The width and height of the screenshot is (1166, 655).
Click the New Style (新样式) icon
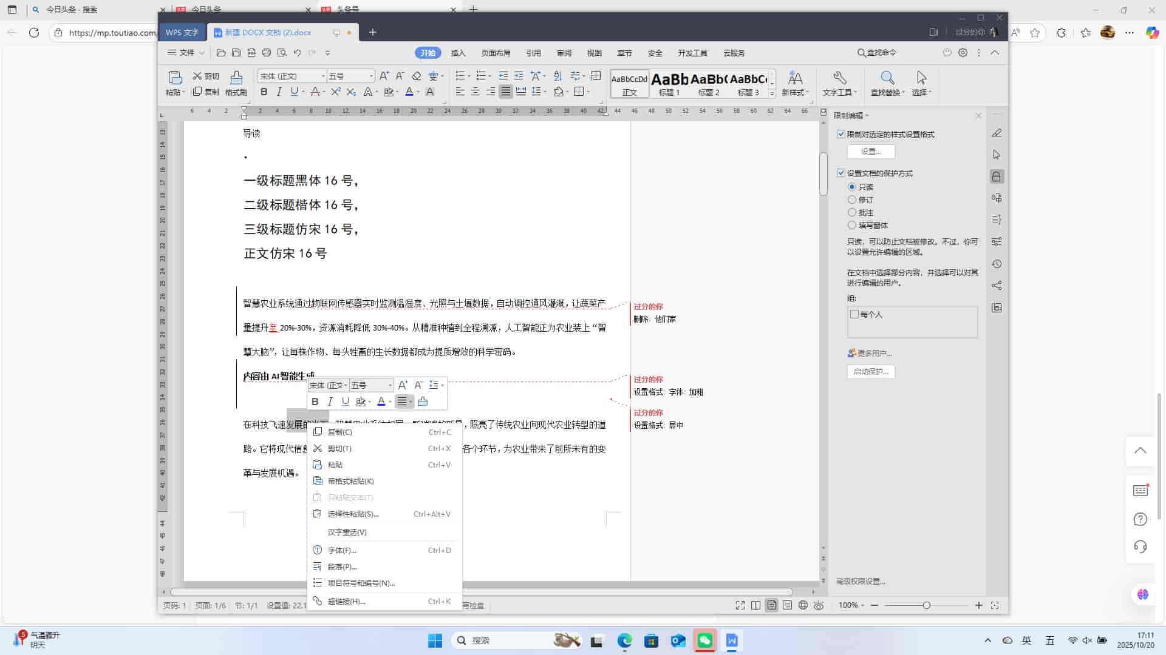pos(795,78)
